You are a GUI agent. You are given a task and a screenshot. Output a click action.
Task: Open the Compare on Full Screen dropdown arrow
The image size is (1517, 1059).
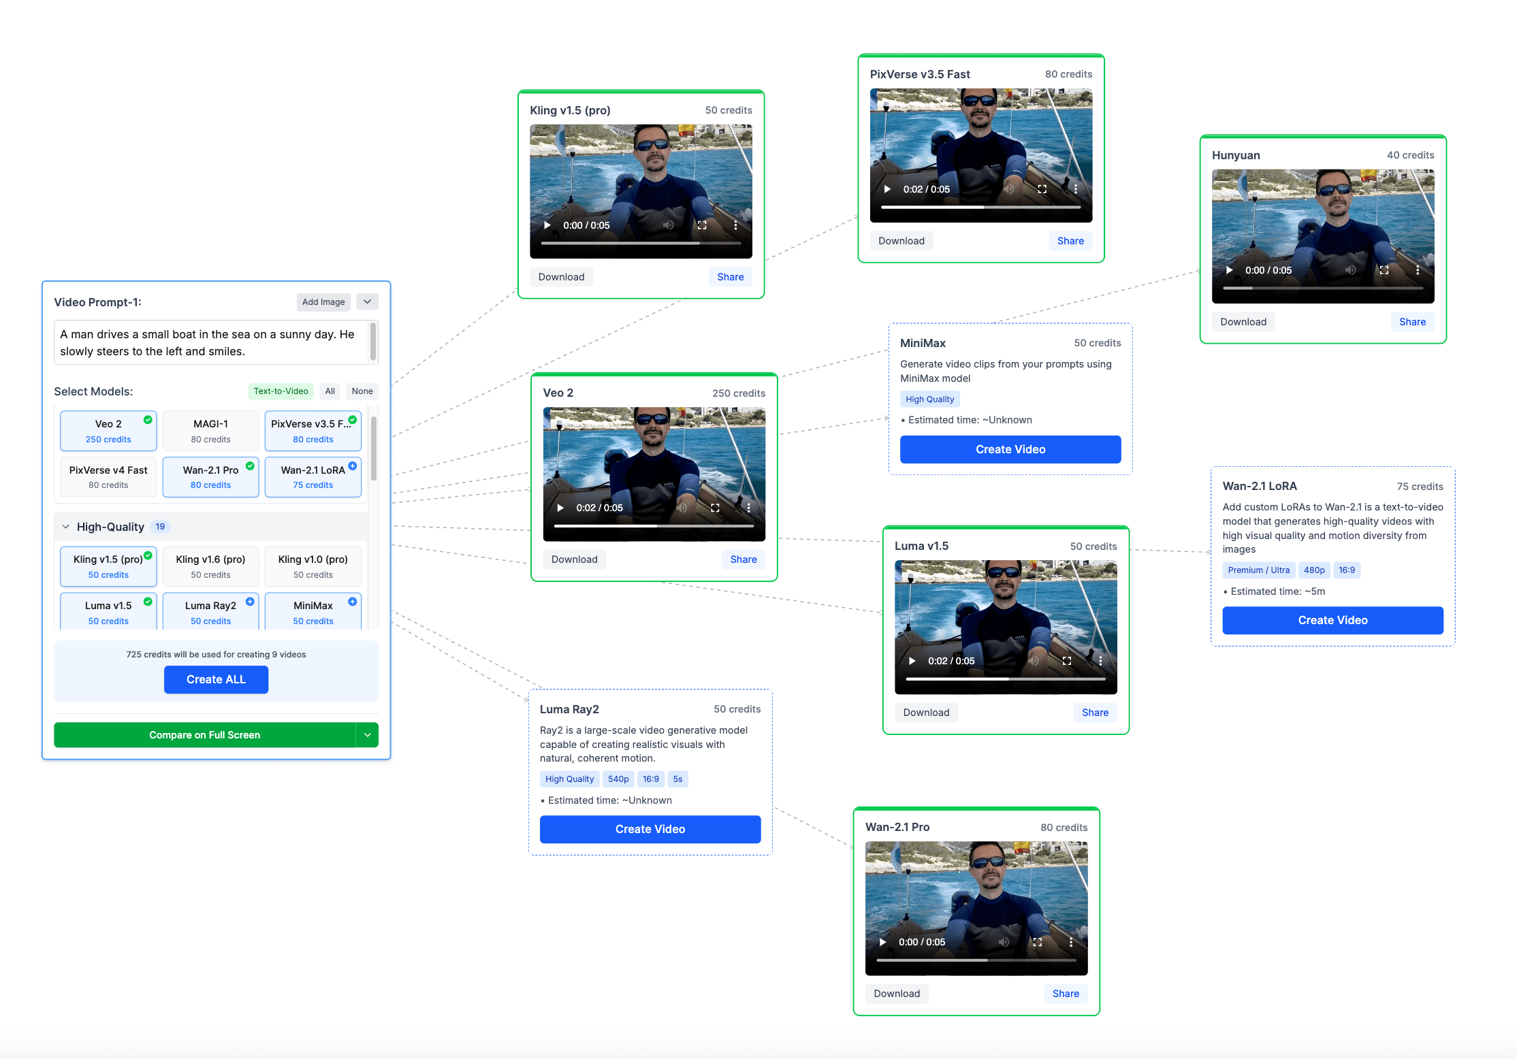(367, 735)
